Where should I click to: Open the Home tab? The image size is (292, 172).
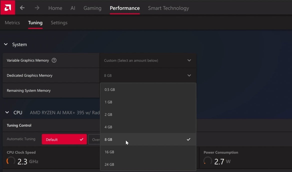[55, 8]
